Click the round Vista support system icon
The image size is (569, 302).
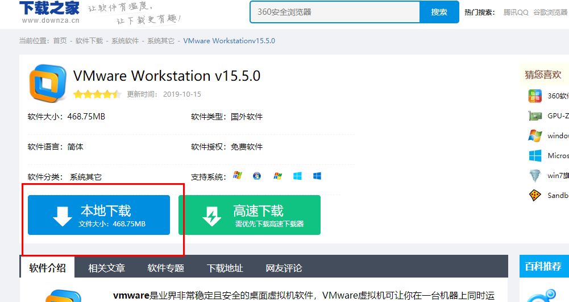(x=257, y=176)
